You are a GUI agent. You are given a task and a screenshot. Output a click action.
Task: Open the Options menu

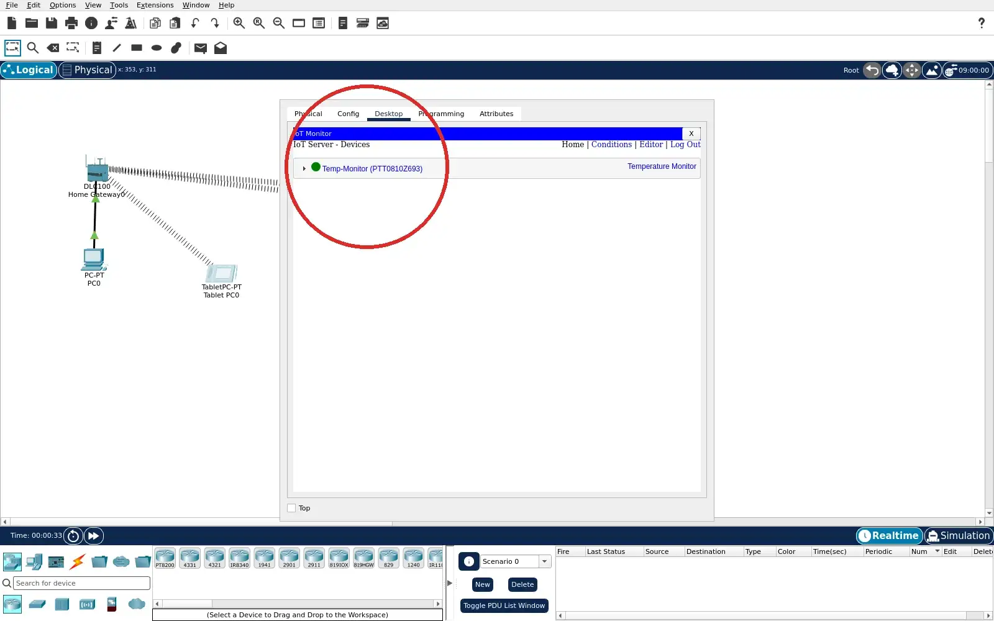click(63, 5)
